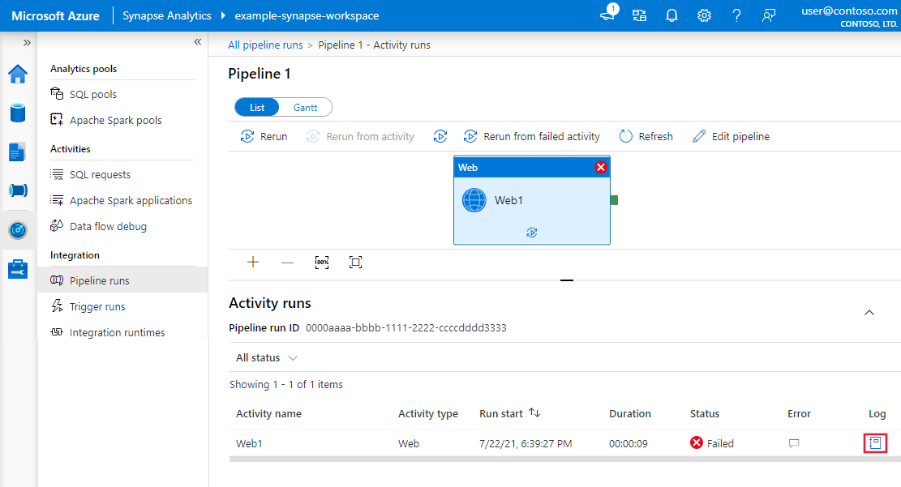Open the Integrate hub from the sidebar
This screenshot has width=901, height=487.
click(x=18, y=190)
